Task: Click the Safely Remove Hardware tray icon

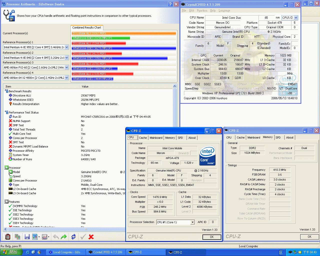Action: (295, 252)
